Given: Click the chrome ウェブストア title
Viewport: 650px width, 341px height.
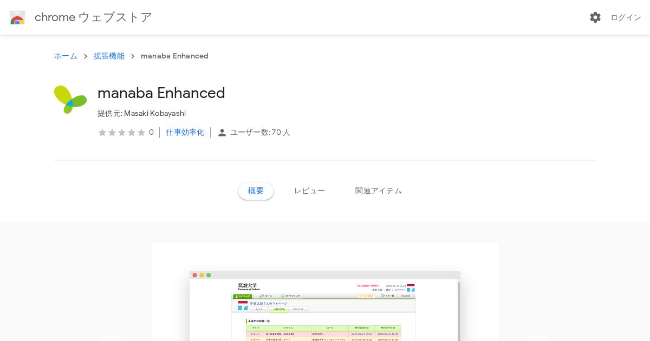Looking at the screenshot, I should [x=93, y=17].
